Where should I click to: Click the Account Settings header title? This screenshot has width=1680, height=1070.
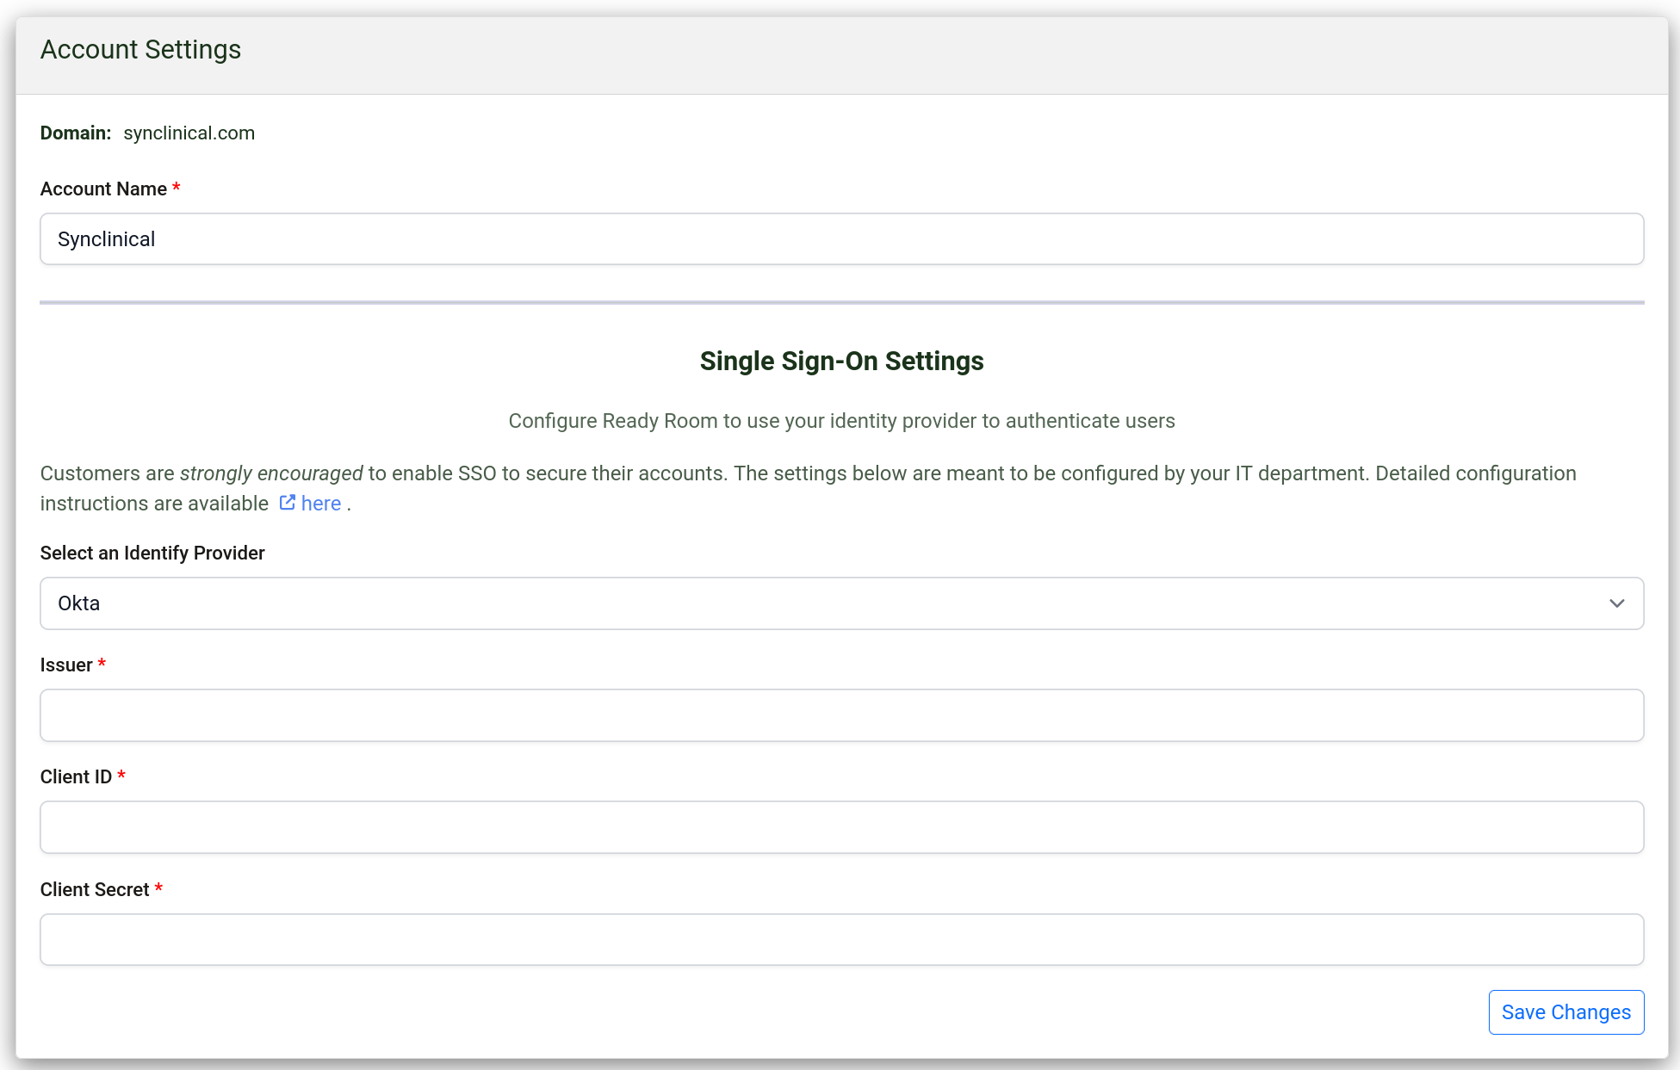pos(140,50)
